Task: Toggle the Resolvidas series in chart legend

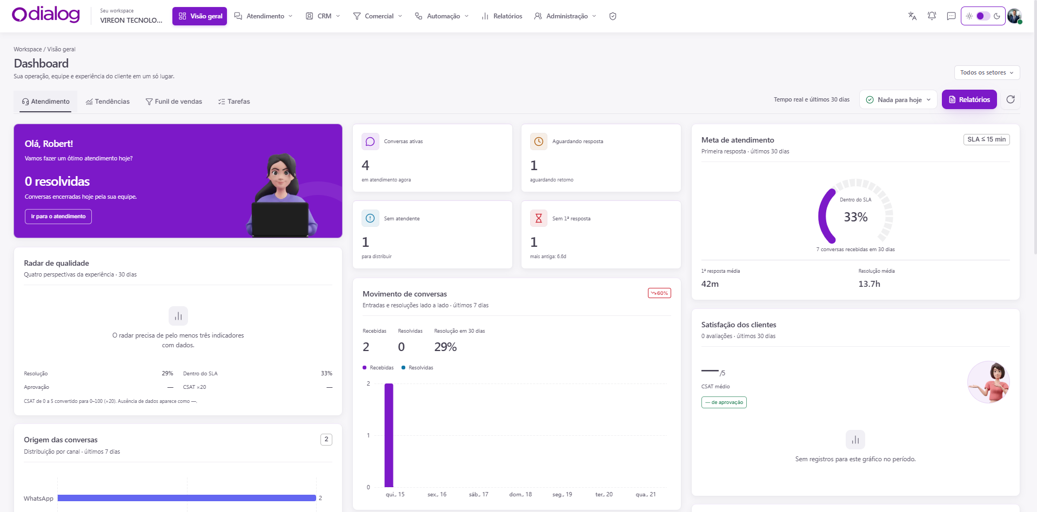Action: point(417,368)
